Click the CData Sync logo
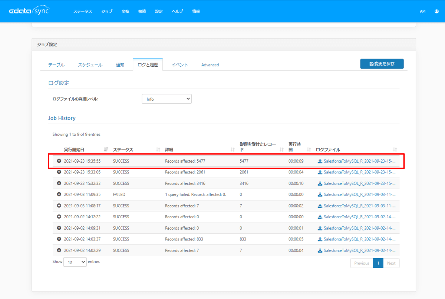This screenshot has height=299, width=445. click(x=29, y=11)
